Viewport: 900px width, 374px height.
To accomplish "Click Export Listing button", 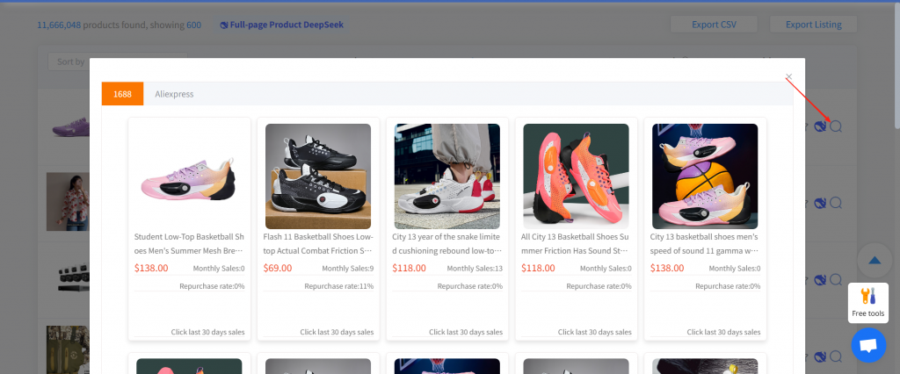I will coord(813,25).
